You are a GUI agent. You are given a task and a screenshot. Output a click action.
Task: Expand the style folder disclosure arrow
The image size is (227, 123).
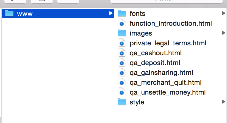click(223, 102)
